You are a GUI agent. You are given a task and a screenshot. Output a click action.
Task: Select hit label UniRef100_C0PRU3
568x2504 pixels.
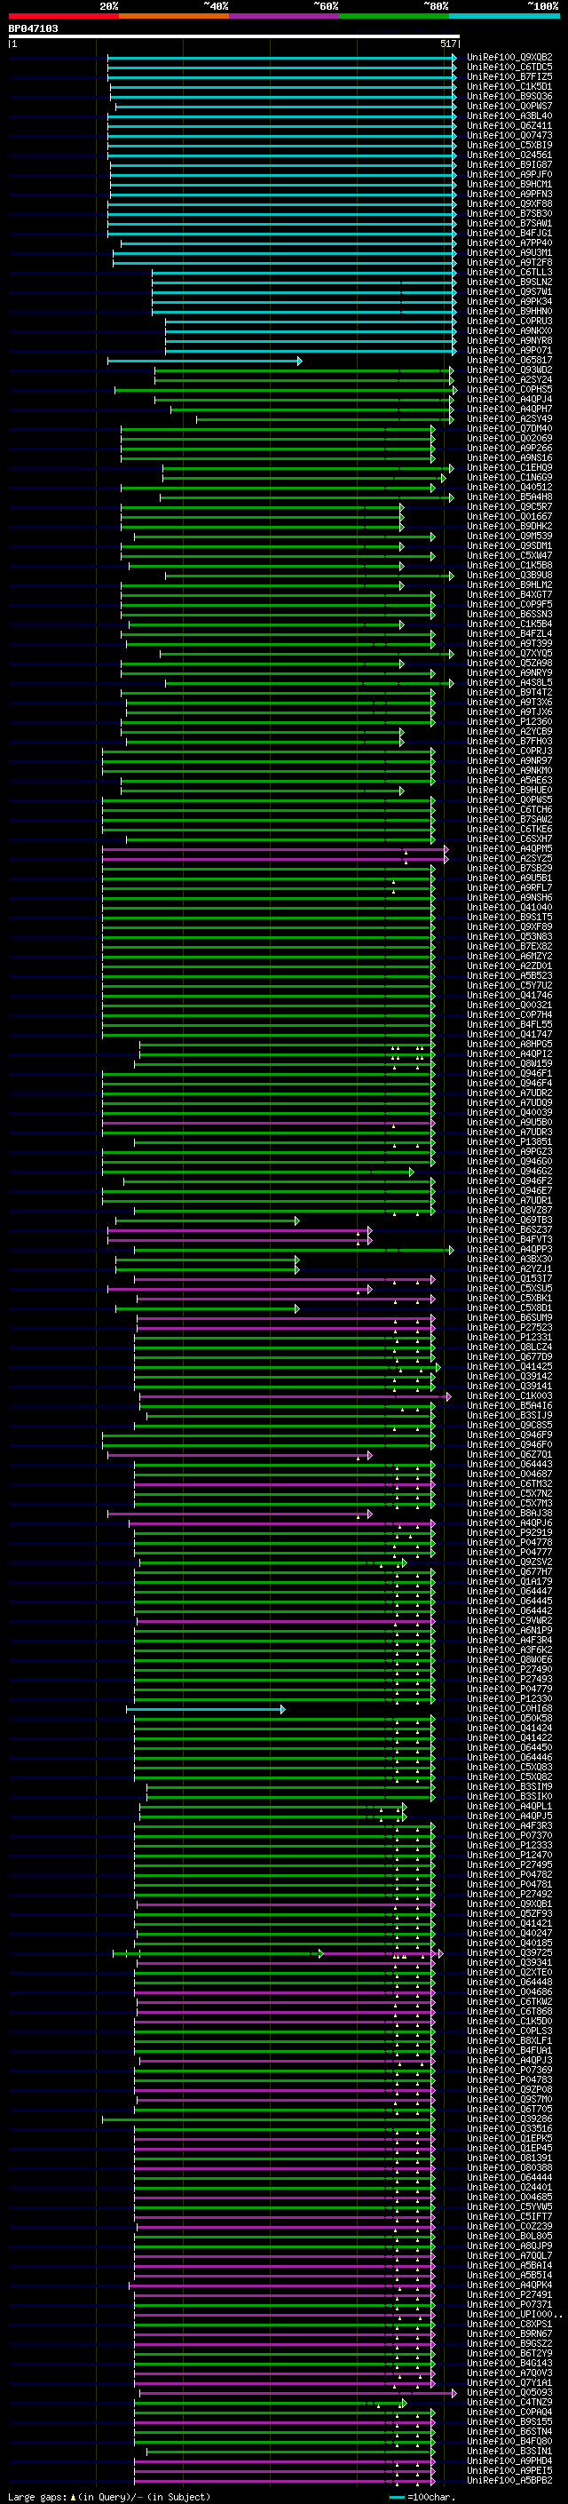[509, 321]
